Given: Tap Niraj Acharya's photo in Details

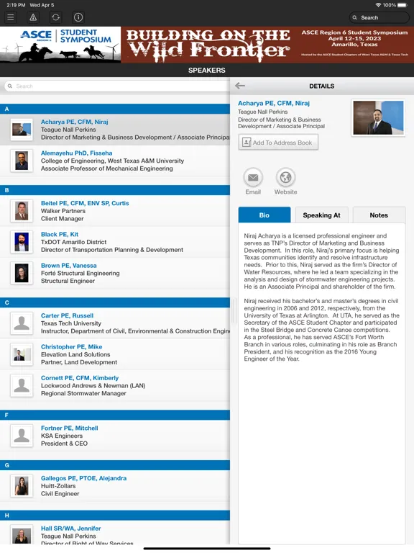Looking at the screenshot, I should tap(378, 117).
